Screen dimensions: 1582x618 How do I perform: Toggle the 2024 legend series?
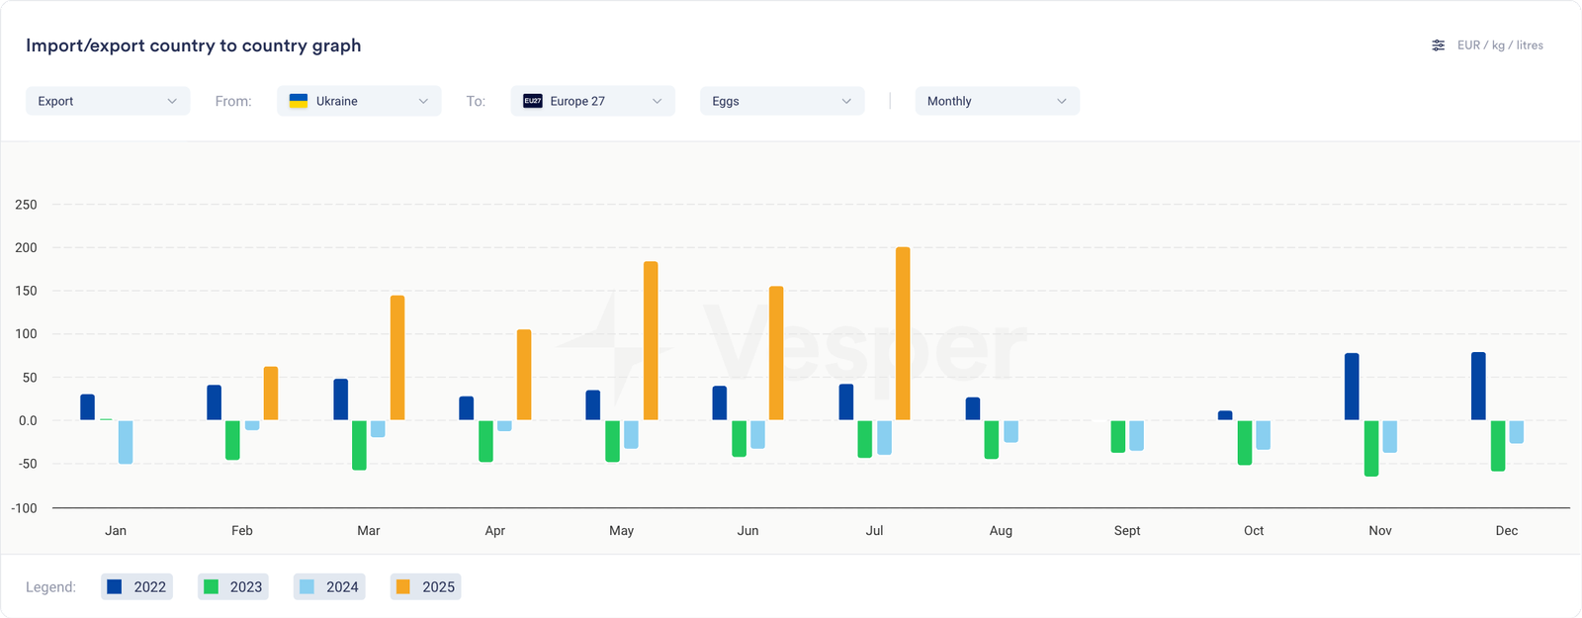pos(329,586)
